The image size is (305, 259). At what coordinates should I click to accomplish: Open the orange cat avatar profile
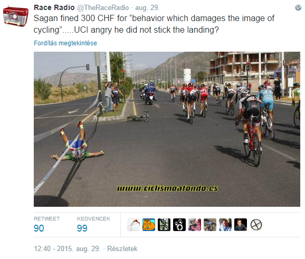click(149, 225)
